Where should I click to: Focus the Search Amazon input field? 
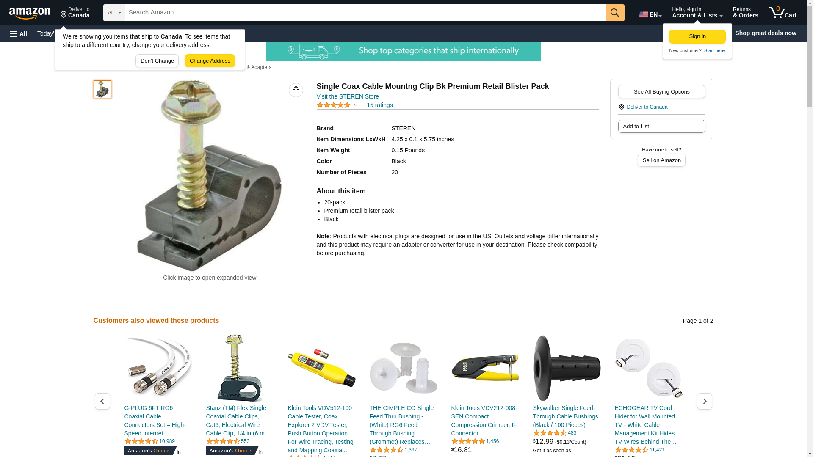(x=365, y=13)
